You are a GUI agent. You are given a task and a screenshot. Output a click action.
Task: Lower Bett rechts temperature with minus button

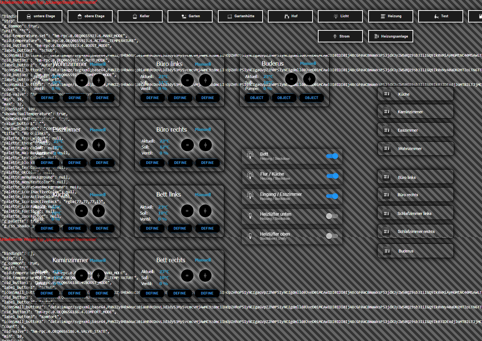click(x=187, y=276)
